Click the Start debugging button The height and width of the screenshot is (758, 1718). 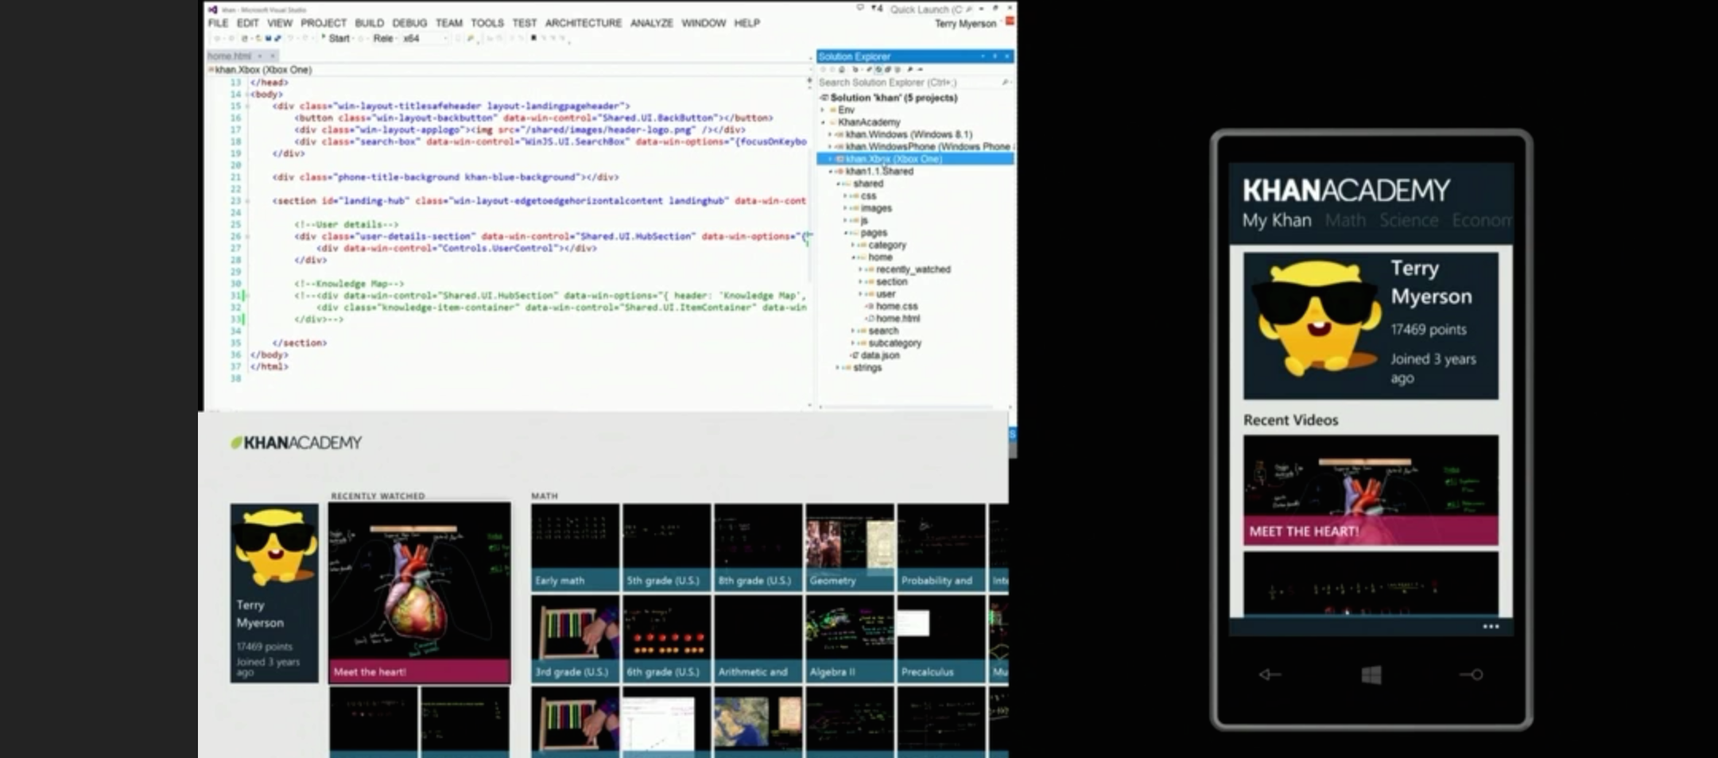pyautogui.click(x=335, y=38)
